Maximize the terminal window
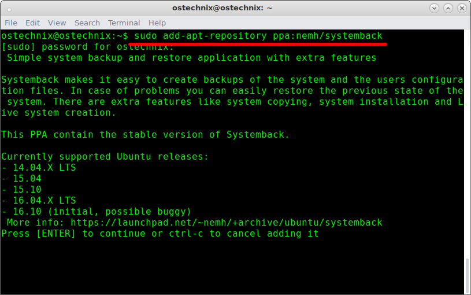 click(448, 8)
